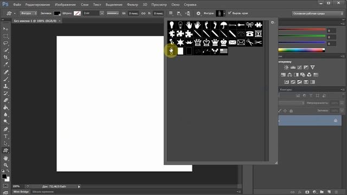Pick the outlined light bulb shape

181,25
